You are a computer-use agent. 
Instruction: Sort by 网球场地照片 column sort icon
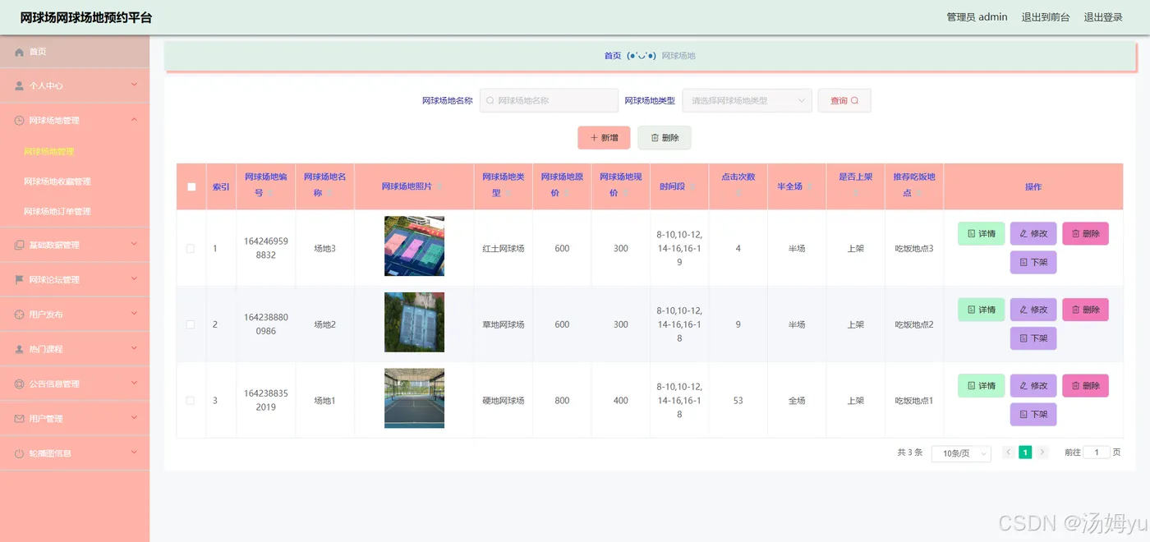(x=439, y=187)
